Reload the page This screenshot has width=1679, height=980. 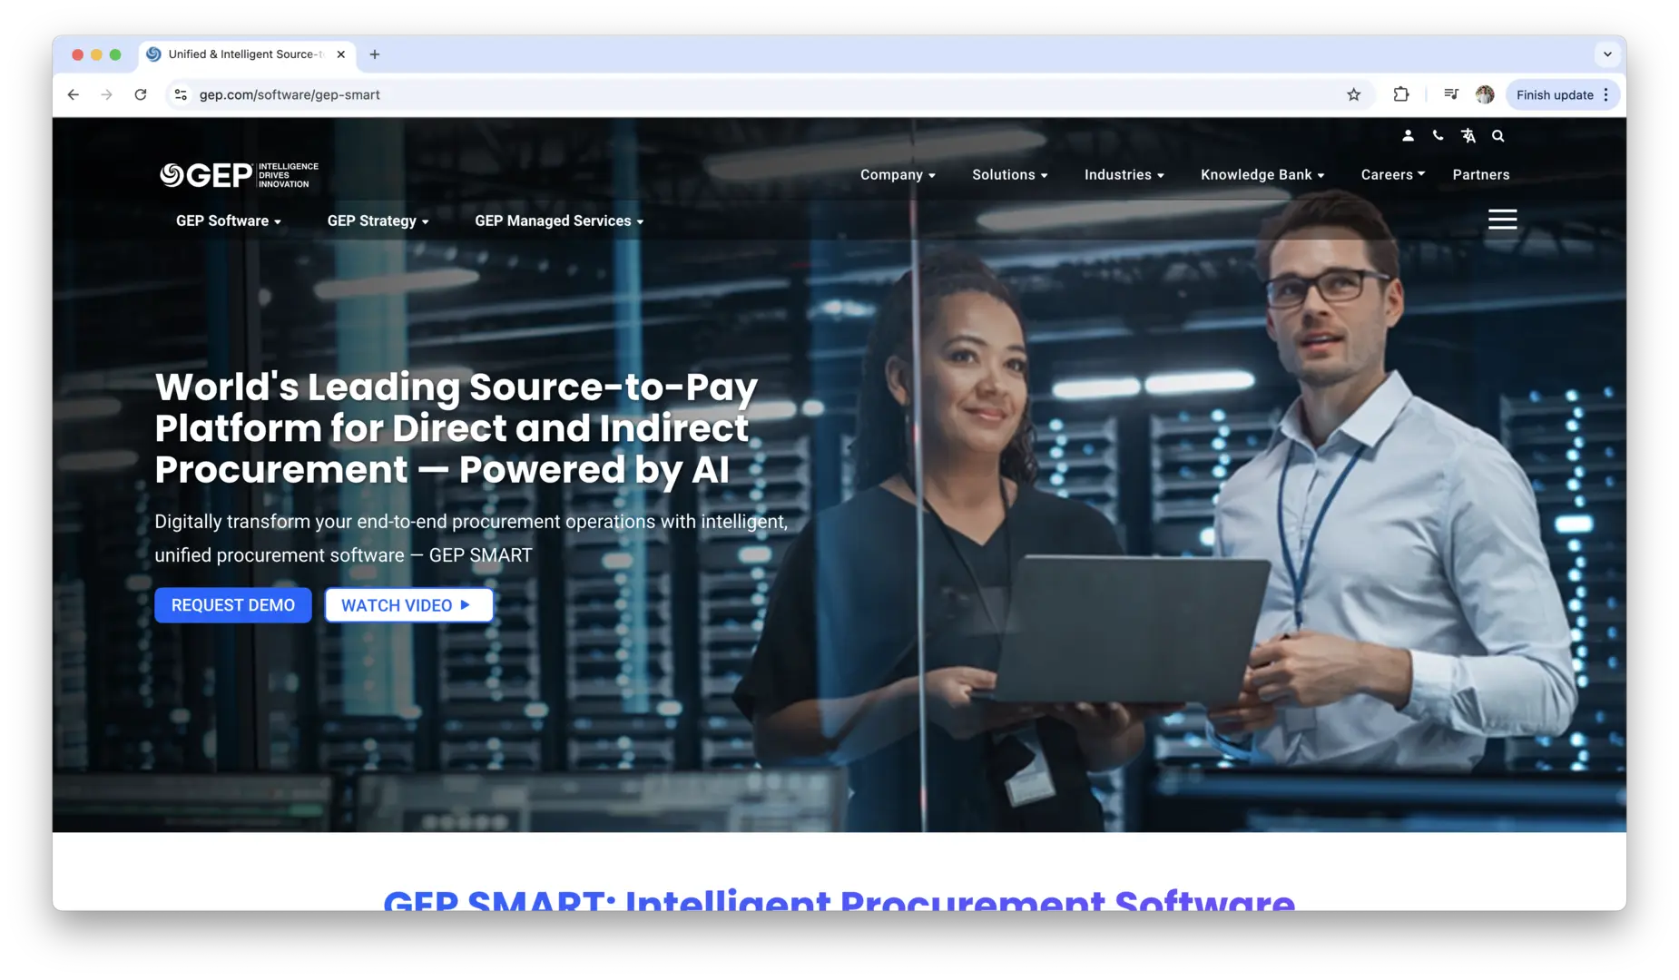[x=141, y=94]
